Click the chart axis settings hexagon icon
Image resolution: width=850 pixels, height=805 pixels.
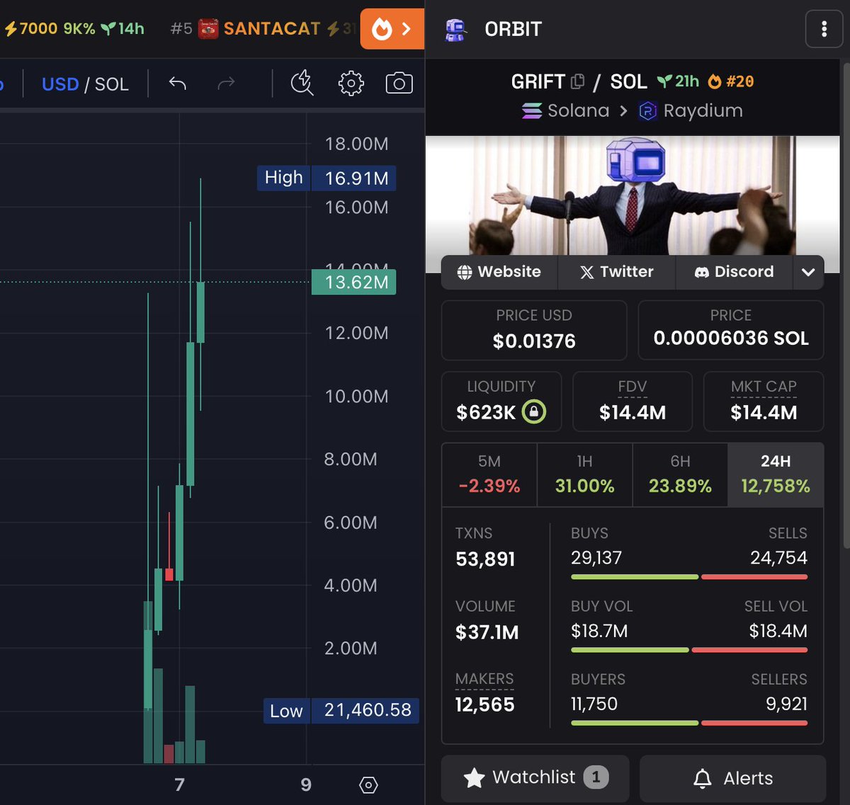[368, 784]
